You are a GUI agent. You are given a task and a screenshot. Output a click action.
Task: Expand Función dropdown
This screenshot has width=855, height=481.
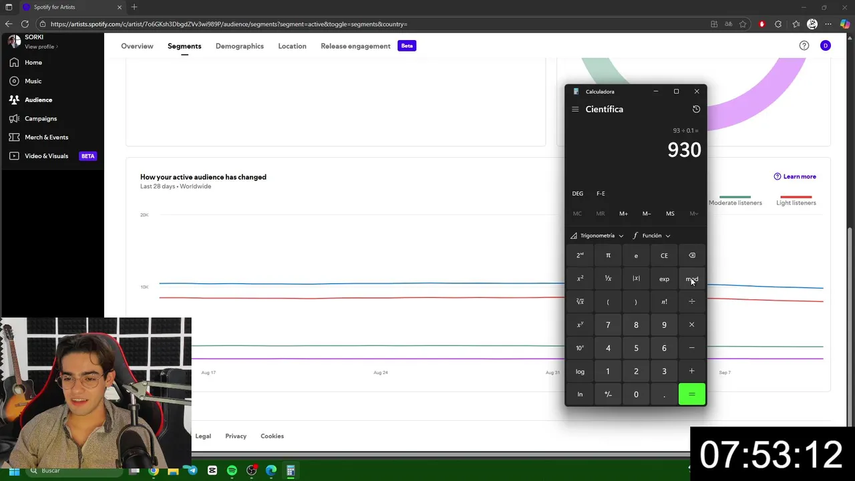(651, 236)
